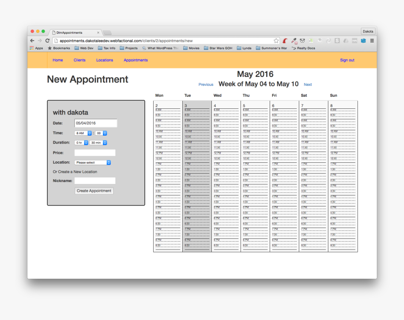The image size is (404, 320).
Task: Go to Clients in the navigation bar
Action: pos(79,60)
